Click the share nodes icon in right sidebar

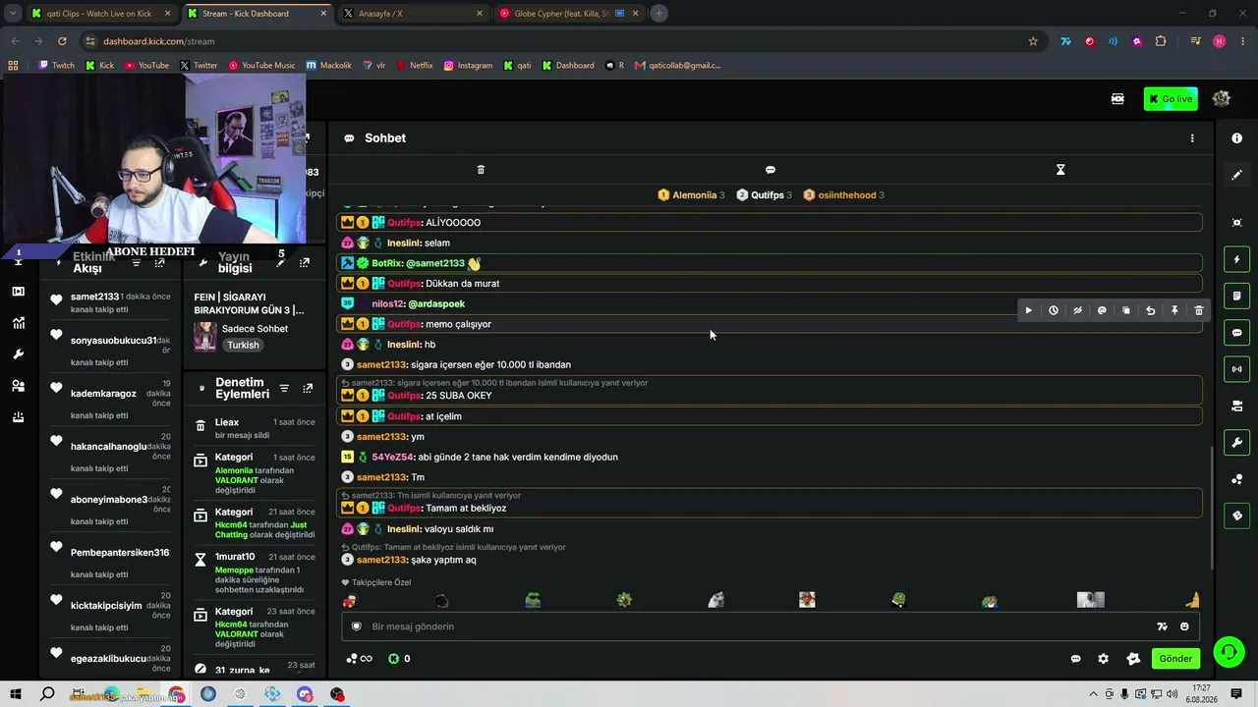coord(1236,479)
